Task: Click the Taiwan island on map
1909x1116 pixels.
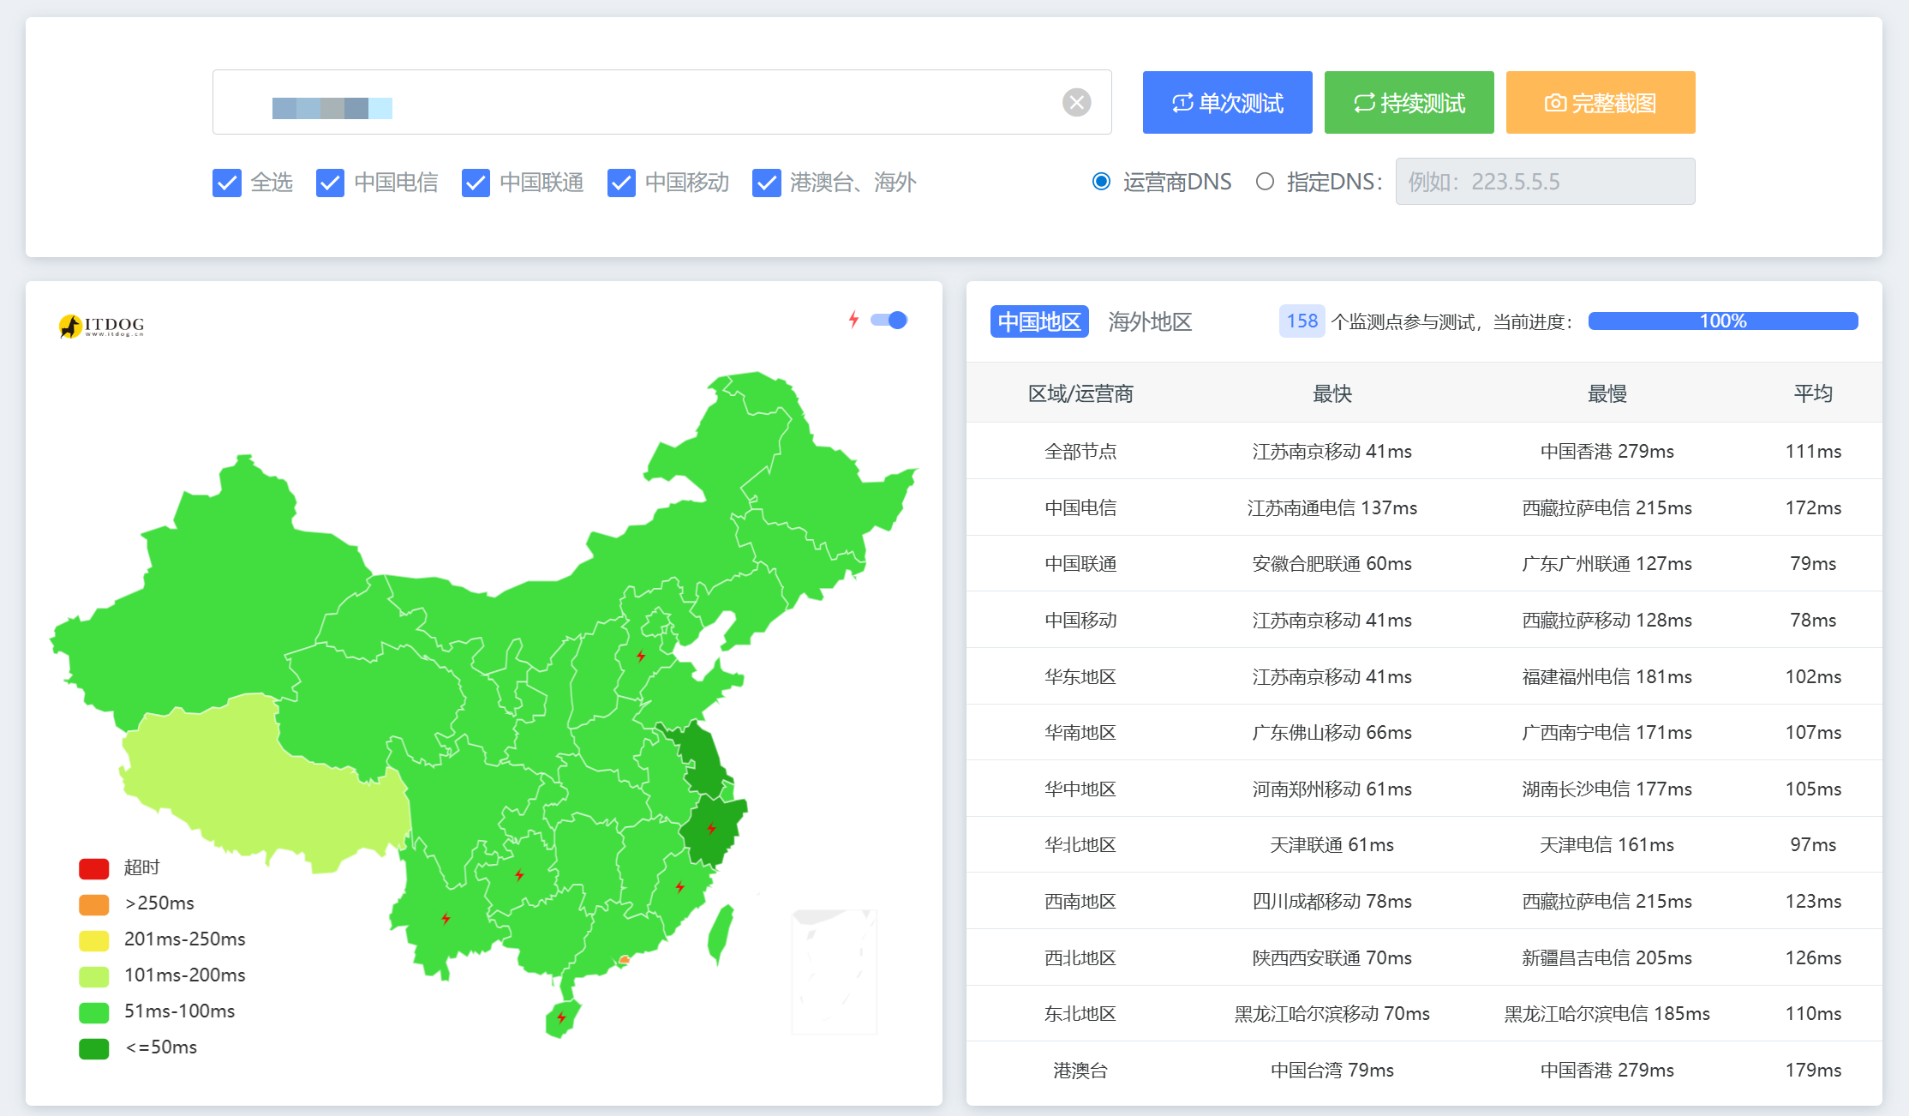Action: pos(721,933)
